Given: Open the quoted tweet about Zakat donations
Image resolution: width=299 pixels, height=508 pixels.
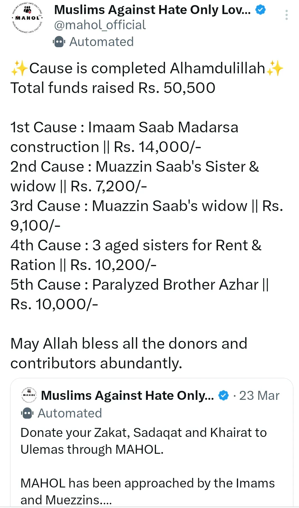Looking at the screenshot, I should pos(152,443).
